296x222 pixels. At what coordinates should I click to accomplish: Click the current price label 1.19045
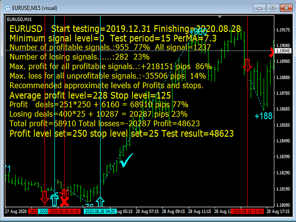coord(283,51)
